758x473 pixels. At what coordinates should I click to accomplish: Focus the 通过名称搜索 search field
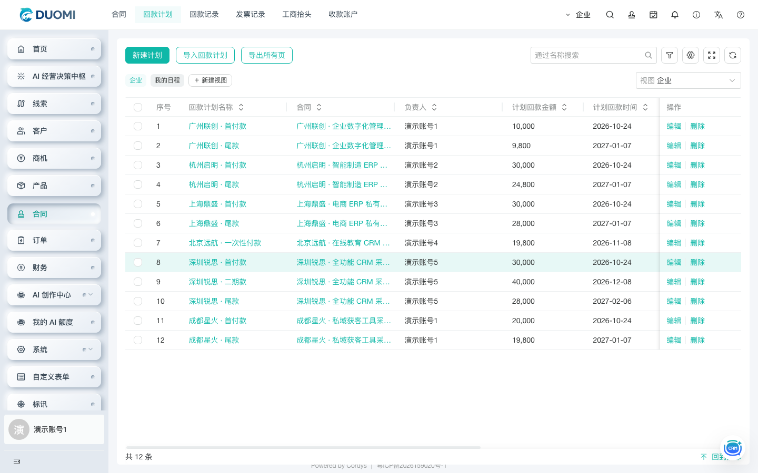coord(594,55)
